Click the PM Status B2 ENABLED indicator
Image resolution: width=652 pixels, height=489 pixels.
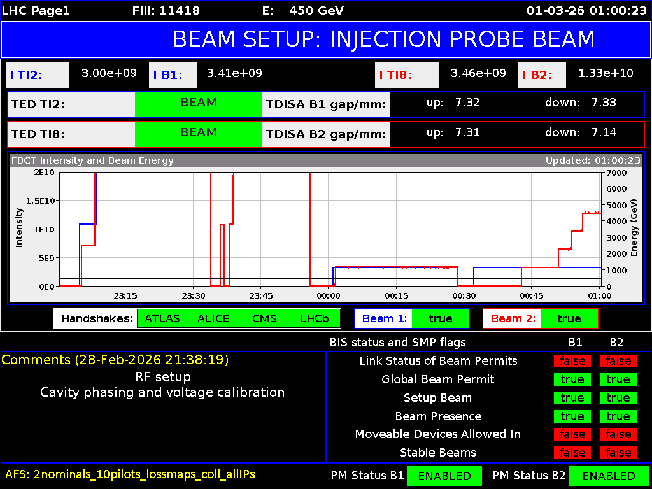(x=609, y=476)
